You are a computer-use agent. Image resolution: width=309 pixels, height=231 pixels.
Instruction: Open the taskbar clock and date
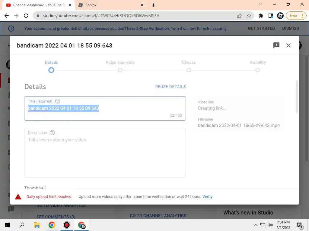[283, 225]
